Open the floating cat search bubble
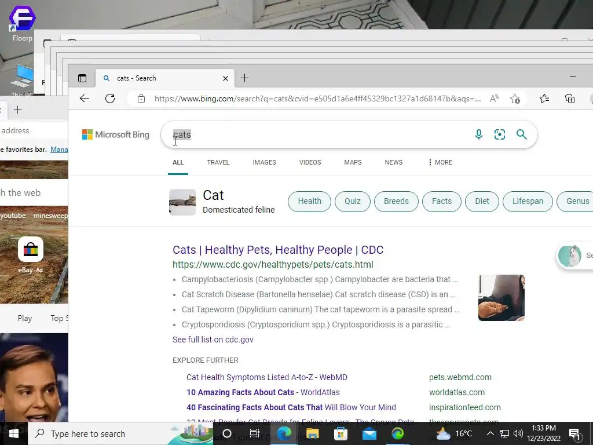Viewport: 593px width, 445px height. (575, 256)
